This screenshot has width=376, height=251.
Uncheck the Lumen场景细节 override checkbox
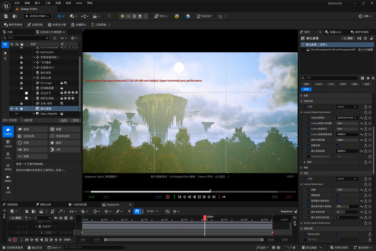(x=308, y=129)
